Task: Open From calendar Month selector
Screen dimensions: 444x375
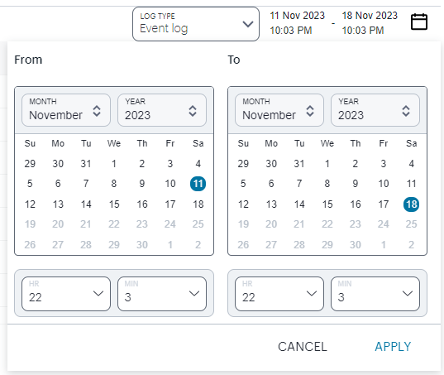Action: [66, 110]
